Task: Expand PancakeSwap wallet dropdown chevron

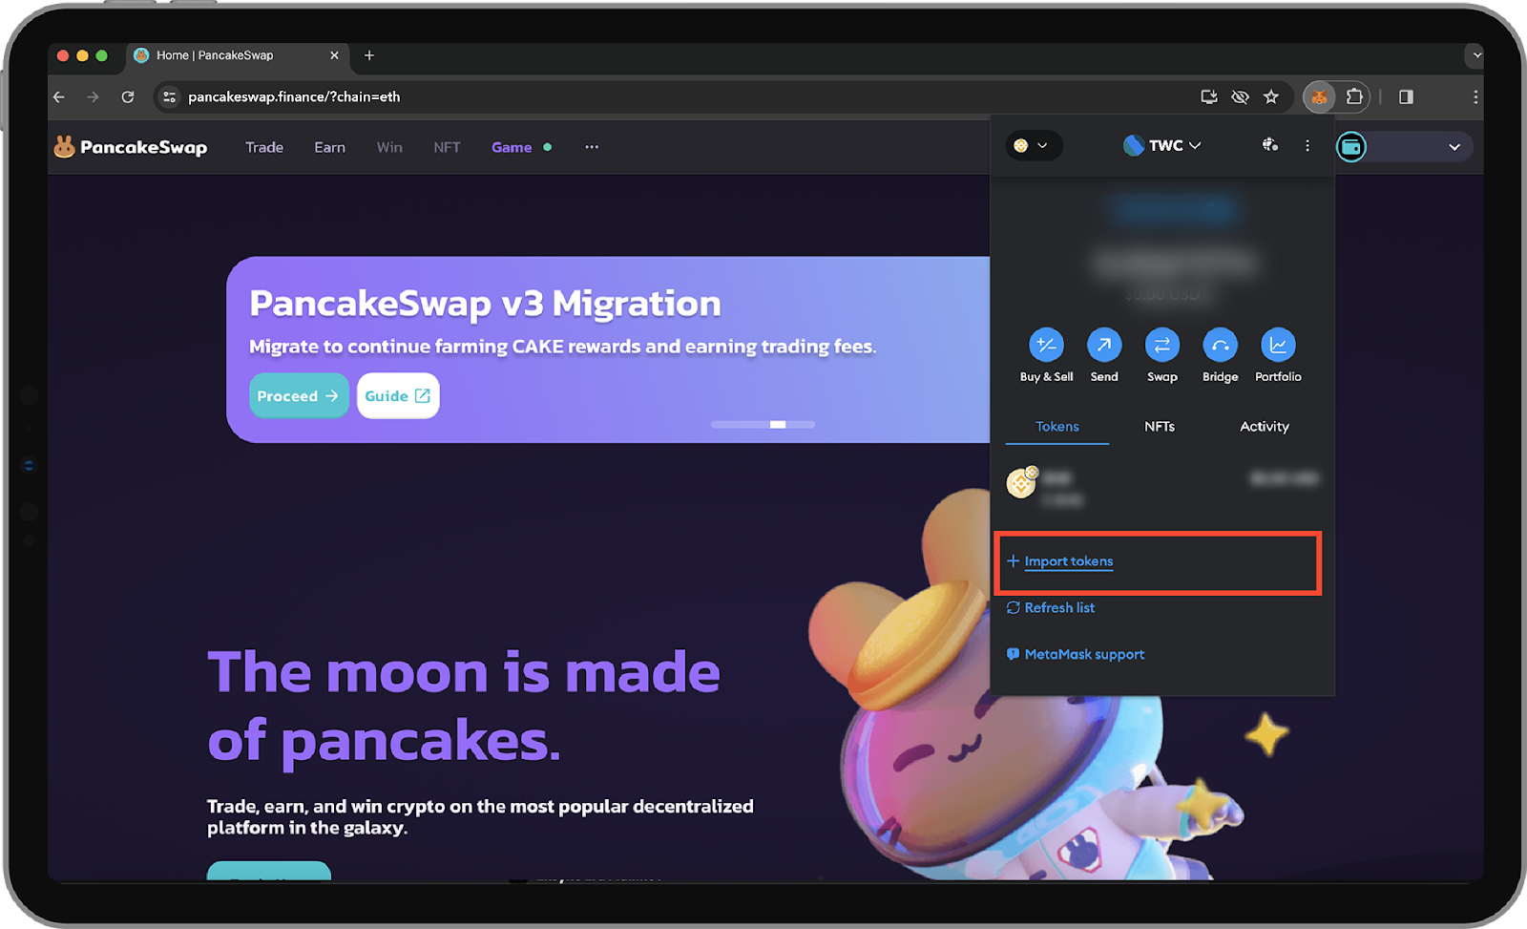Action: 1454,147
